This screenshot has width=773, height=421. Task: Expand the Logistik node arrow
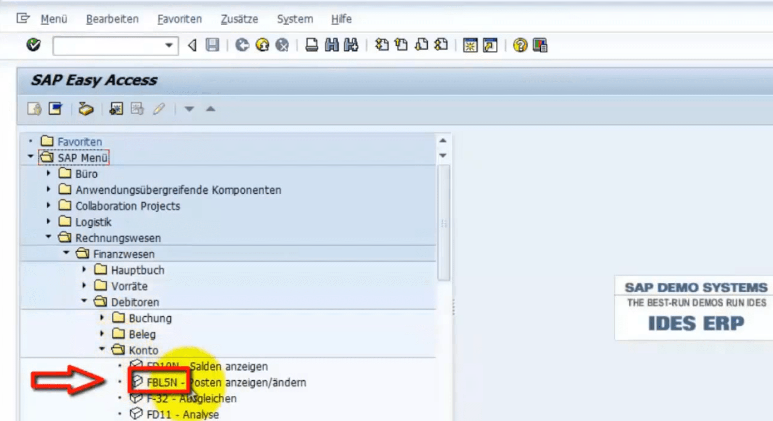click(x=48, y=221)
